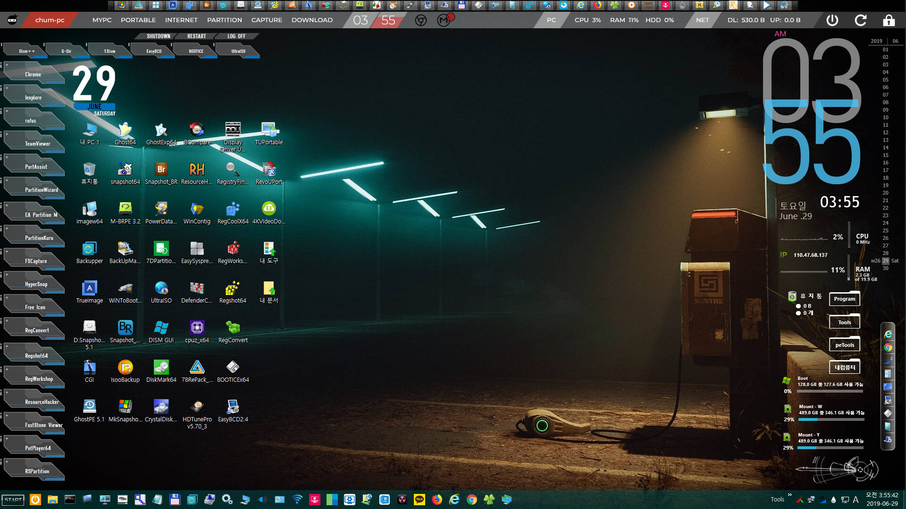The width and height of the screenshot is (906, 509).
Task: Open Firefox from the taskbar
Action: 437,500
